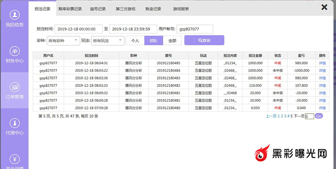This screenshot has height=169, width=336.
Task: Switch to the 账变记录 tab
Action: [x=153, y=9]
